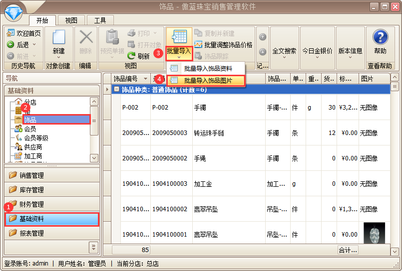This screenshot has width=402, height=271.
Task: Click the jade pendant thumbnail image
Action: [x=375, y=233]
